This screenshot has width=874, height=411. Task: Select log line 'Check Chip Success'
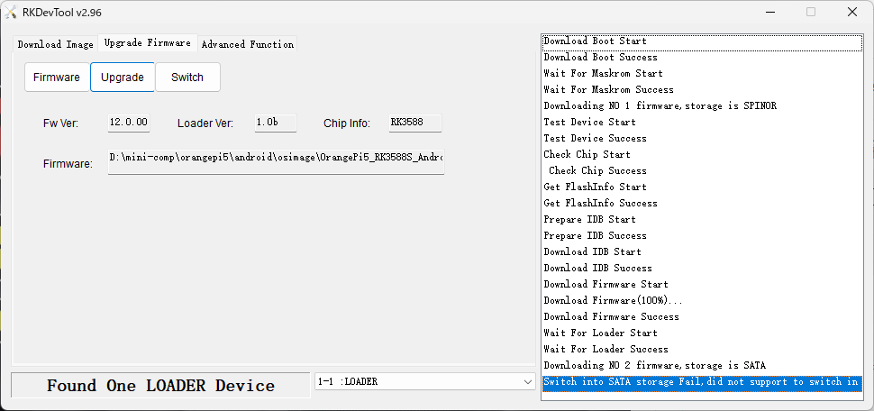point(702,170)
